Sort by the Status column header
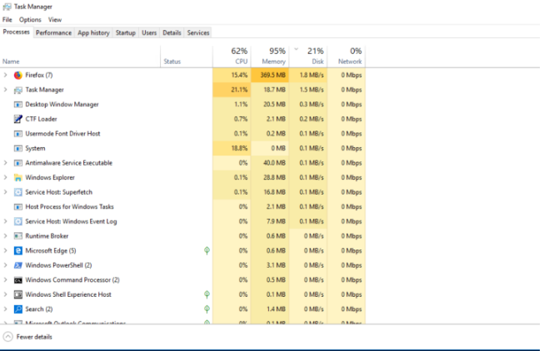The height and width of the screenshot is (351, 544). click(187, 56)
